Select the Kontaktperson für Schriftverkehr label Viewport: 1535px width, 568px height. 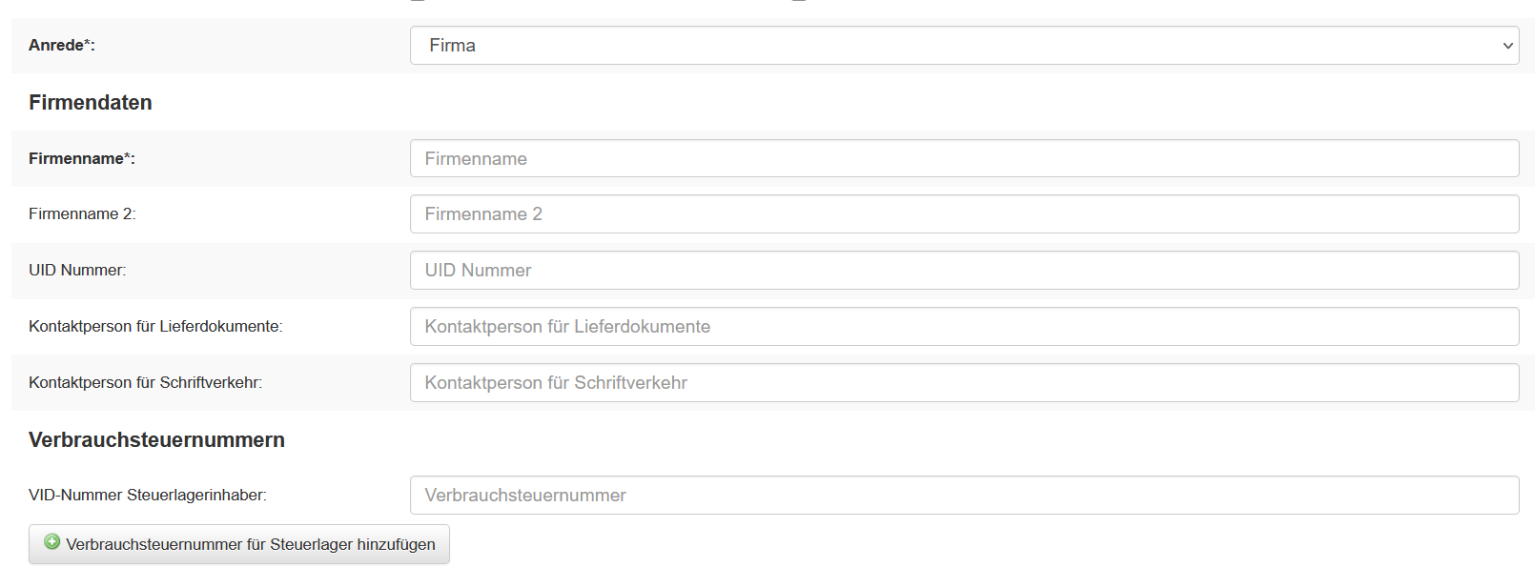click(145, 383)
